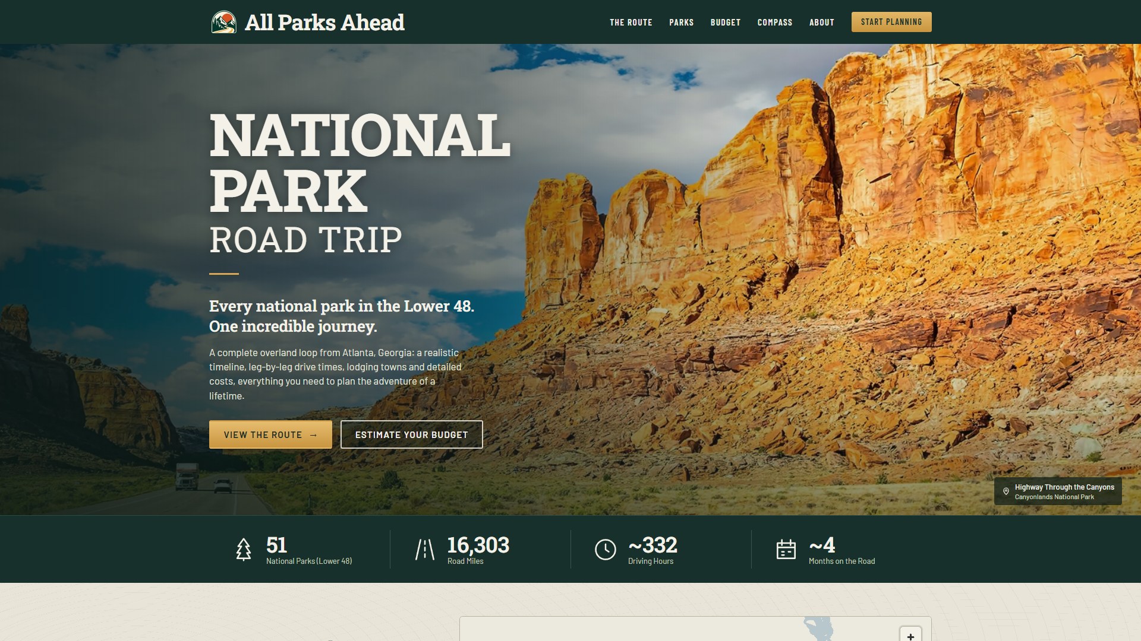The height and width of the screenshot is (641, 1141).
Task: Click the ROAD TRIP subtitle text
Action: pos(305,240)
